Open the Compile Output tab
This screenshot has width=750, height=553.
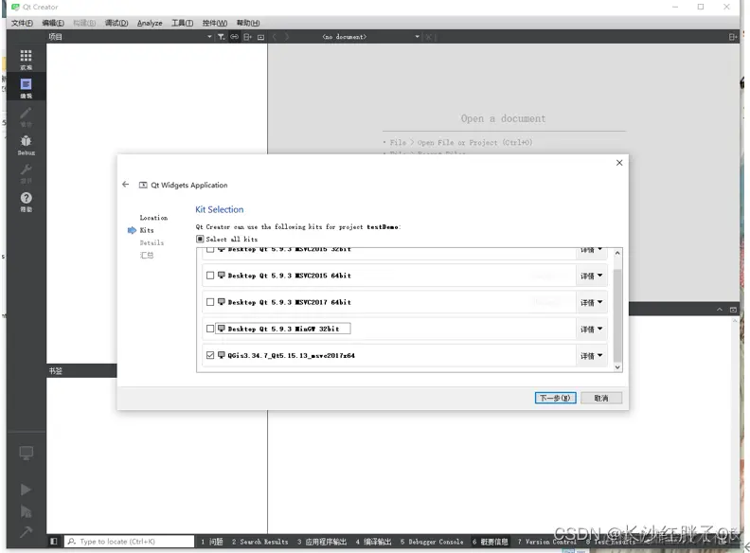(373, 542)
